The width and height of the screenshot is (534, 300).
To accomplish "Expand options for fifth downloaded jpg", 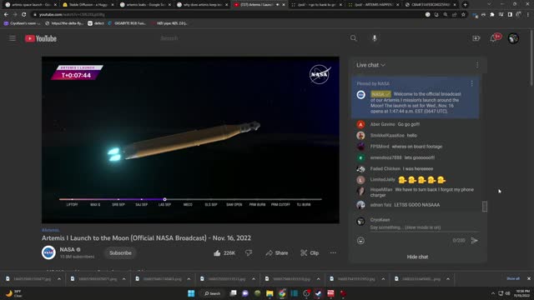I will coord(319,279).
